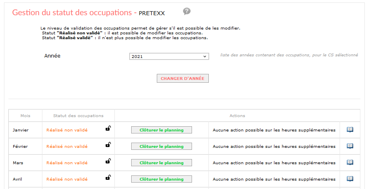Clôturer le planning for Mars
Viewport: 370px width, 189px height.
[x=162, y=163]
